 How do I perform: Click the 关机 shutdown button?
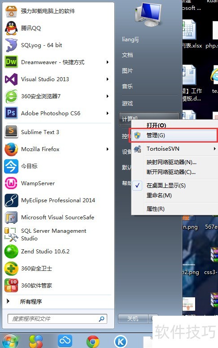pos(133,319)
